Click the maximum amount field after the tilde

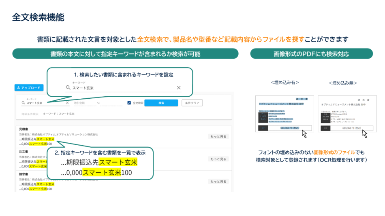click(111, 103)
